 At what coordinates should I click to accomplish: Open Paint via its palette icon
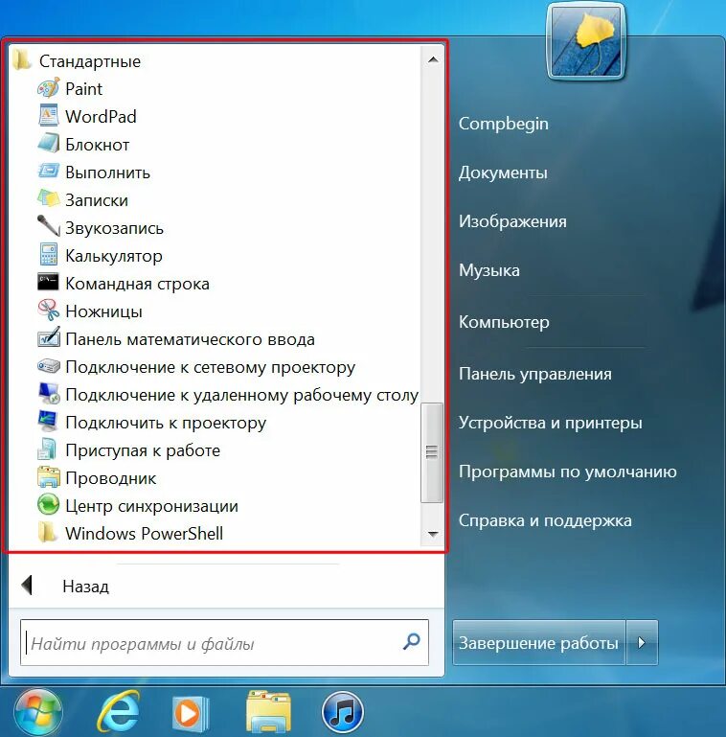click(x=49, y=88)
